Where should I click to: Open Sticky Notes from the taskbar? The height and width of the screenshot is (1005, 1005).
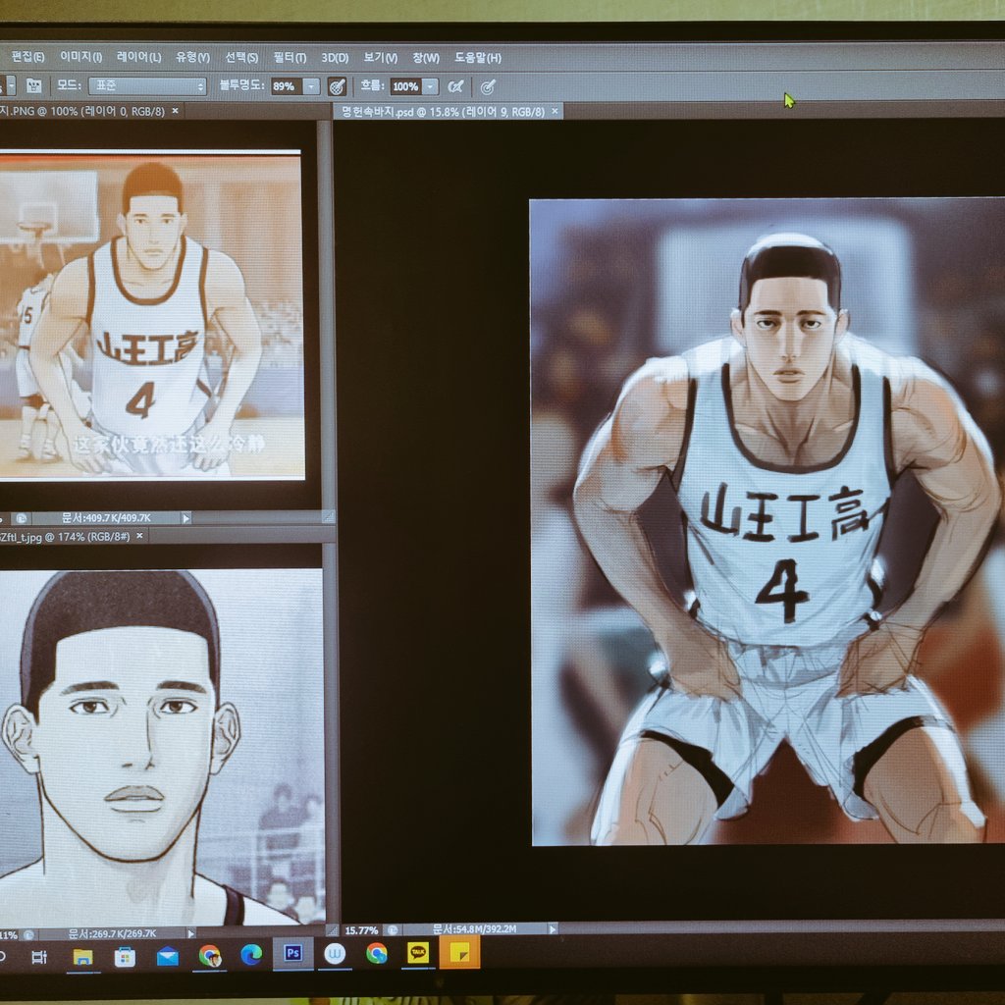coord(459,952)
